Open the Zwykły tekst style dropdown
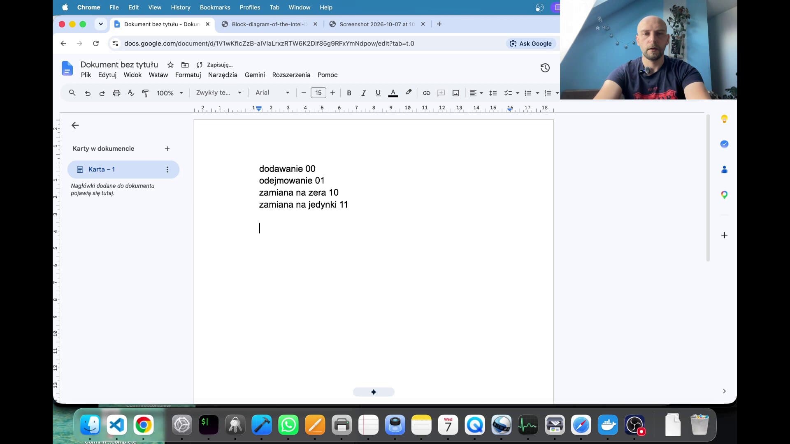The image size is (790, 444). (x=218, y=92)
